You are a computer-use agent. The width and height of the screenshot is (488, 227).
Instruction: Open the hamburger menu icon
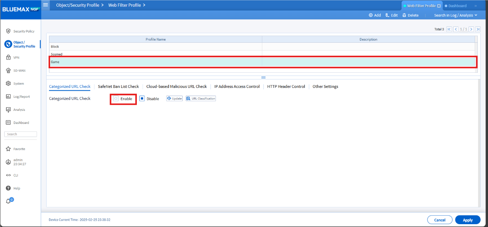coord(45,5)
